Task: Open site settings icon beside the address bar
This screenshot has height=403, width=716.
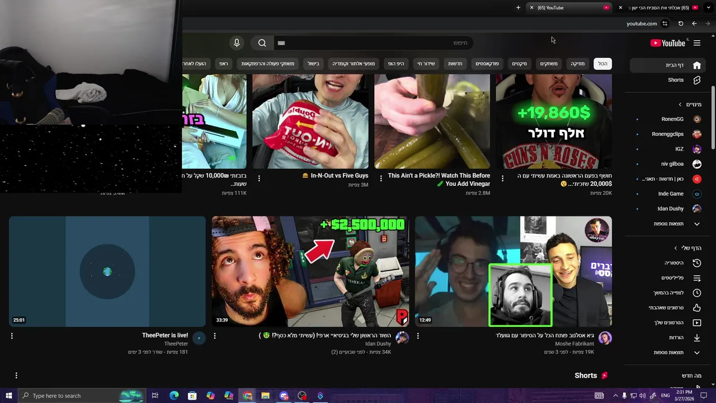Action: click(x=665, y=24)
